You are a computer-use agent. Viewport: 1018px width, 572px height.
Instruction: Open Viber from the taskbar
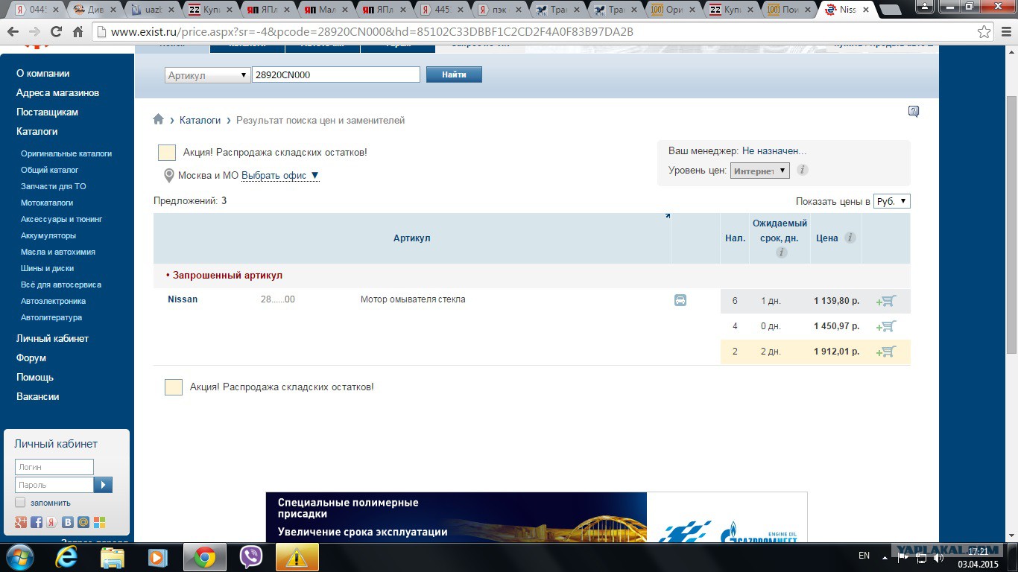click(x=251, y=557)
